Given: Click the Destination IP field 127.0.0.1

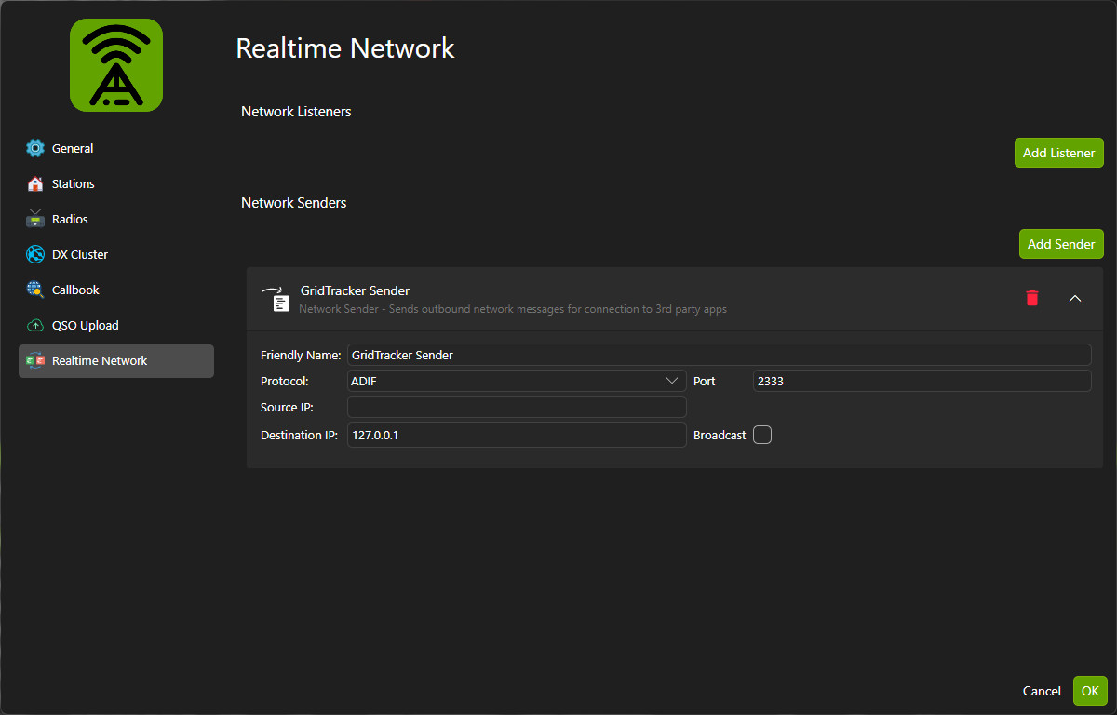Looking at the screenshot, I should click(x=517, y=435).
